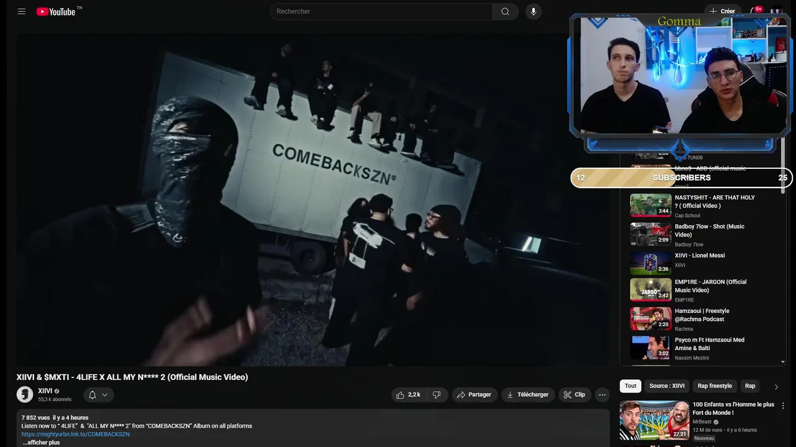The width and height of the screenshot is (796, 447).
Task: Focus the Rechercher search field
Action: click(381, 11)
